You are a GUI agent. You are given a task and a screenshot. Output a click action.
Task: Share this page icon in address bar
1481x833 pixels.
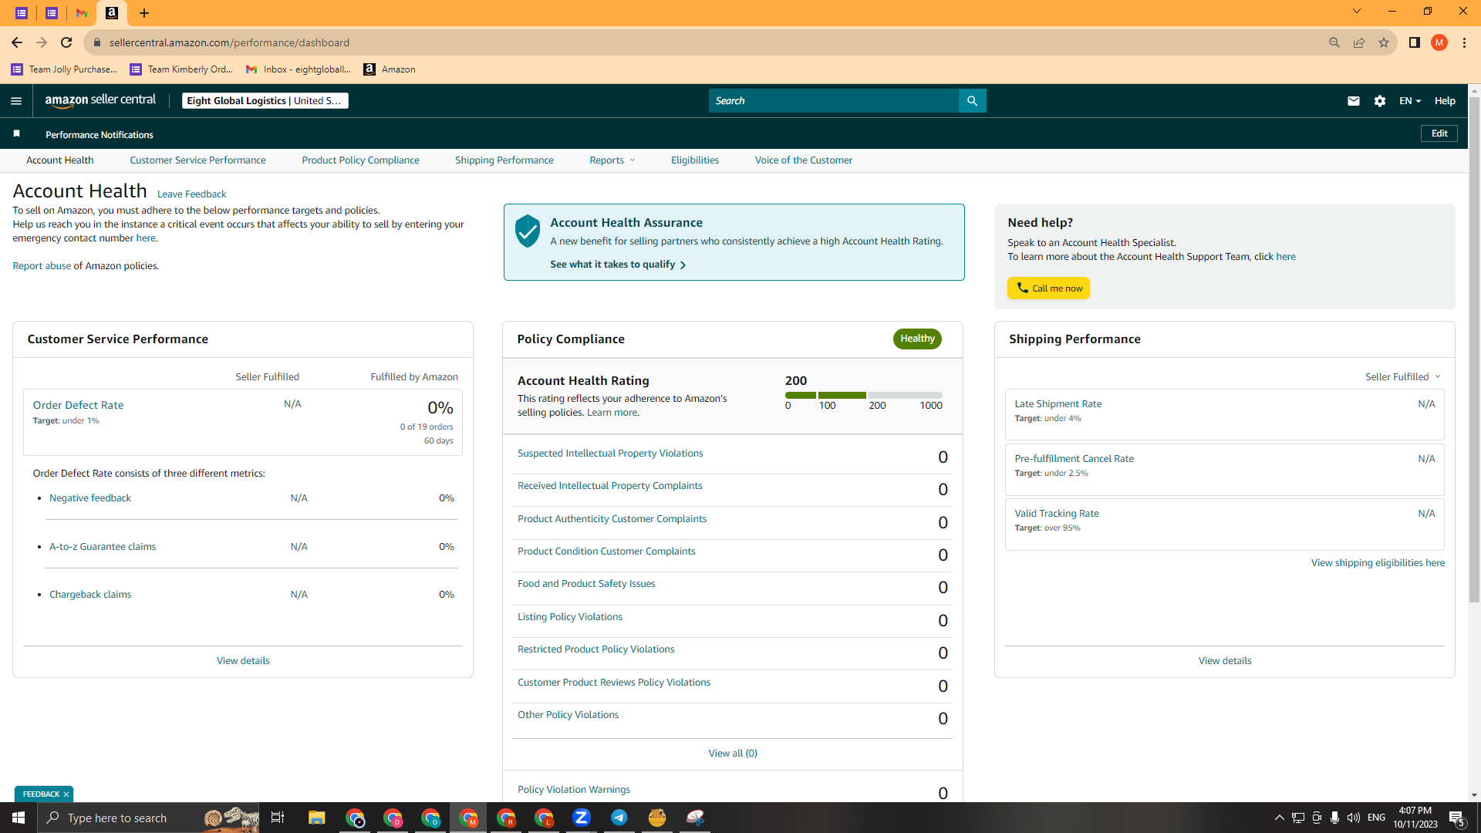click(1359, 42)
